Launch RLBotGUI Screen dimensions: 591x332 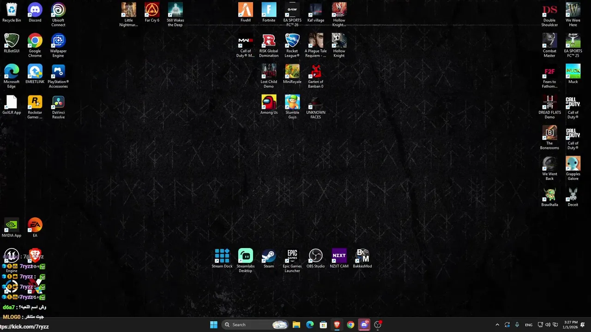click(x=12, y=43)
